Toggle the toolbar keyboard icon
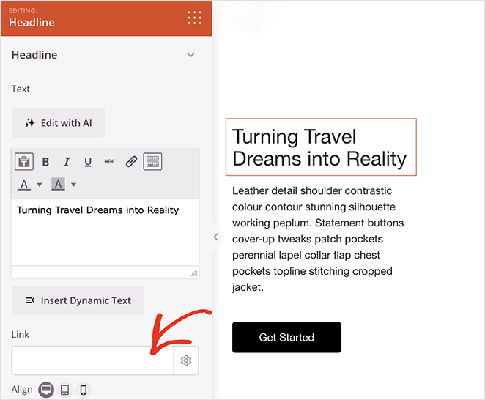This screenshot has height=400, width=485. [x=152, y=162]
